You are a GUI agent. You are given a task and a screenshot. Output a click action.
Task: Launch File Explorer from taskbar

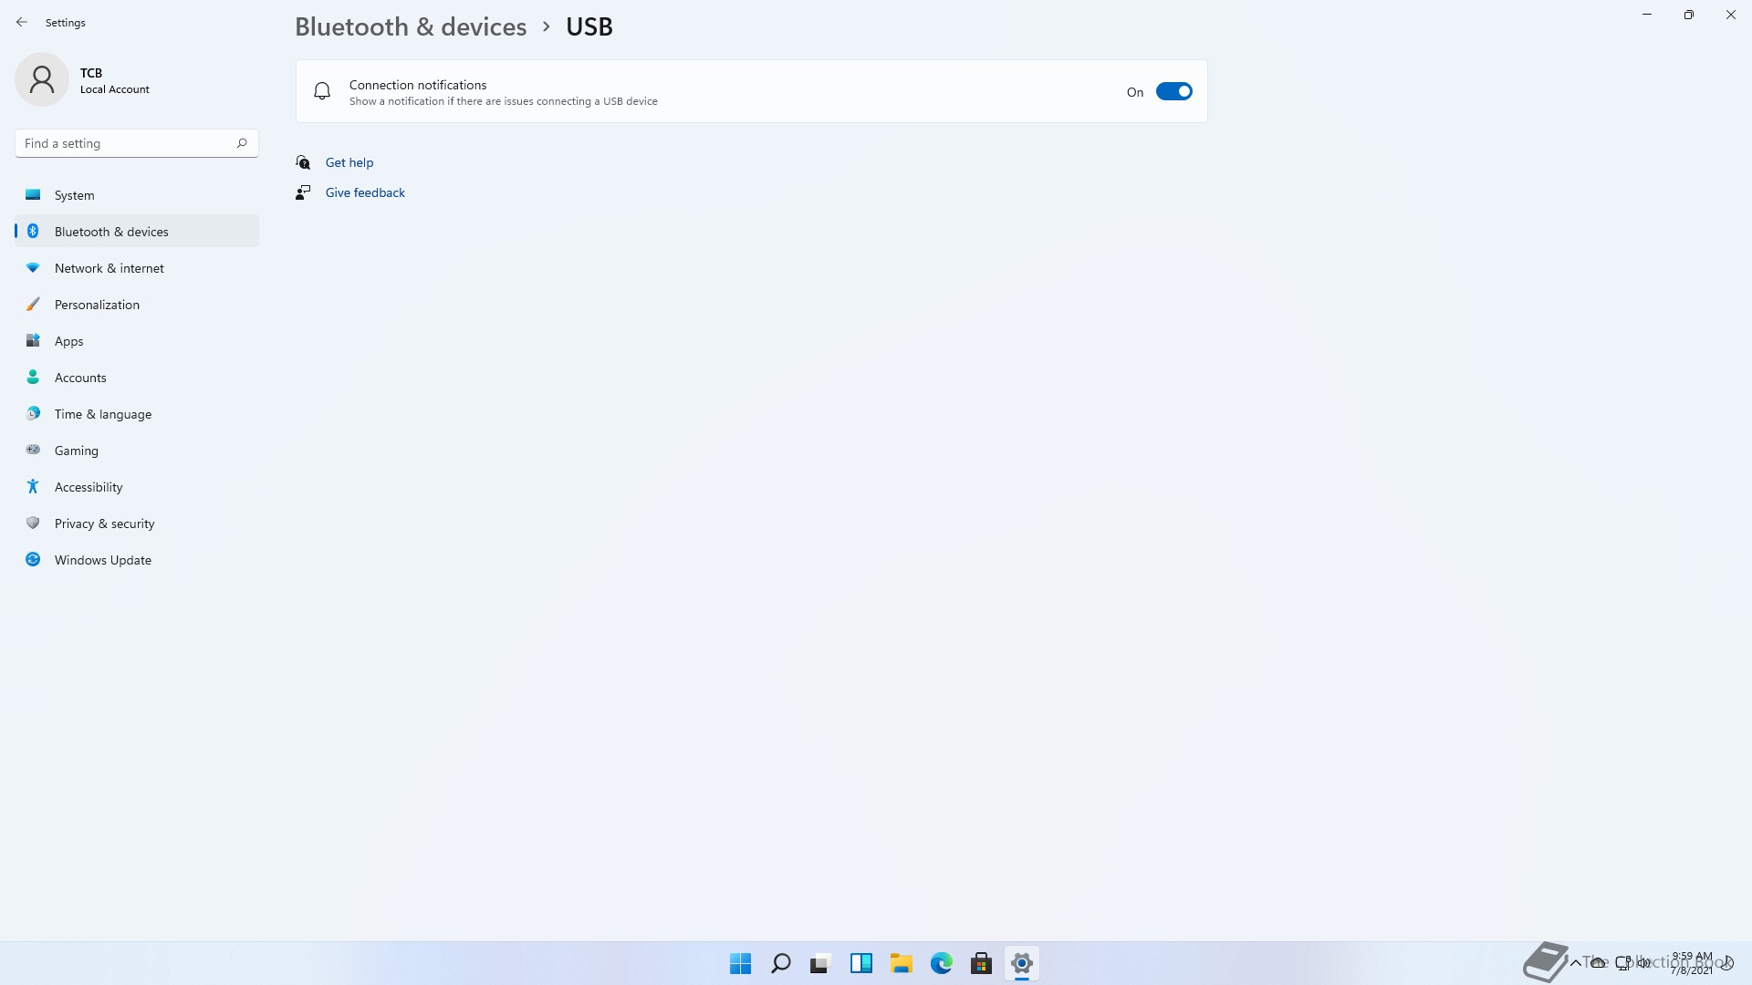click(x=901, y=963)
